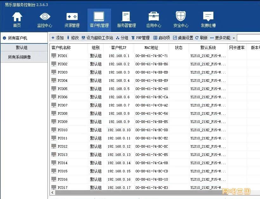The image size is (260, 199).
Task: Click the PC012 computer icon
Action: tap(54, 146)
